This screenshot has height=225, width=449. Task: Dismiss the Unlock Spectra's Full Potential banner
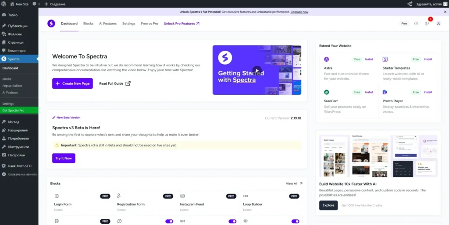[445, 12]
